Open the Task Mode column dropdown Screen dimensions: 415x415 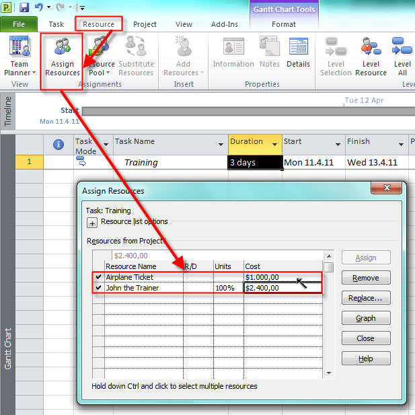106,145
